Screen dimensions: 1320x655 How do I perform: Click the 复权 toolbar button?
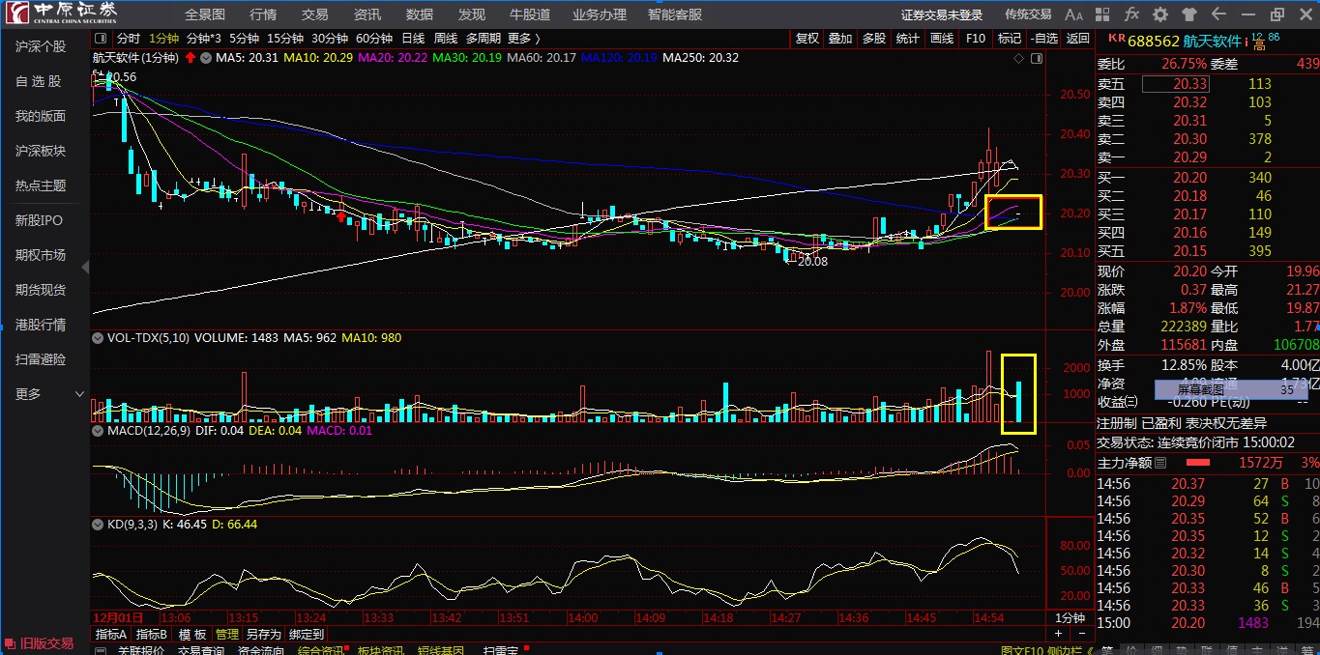pyautogui.click(x=807, y=39)
